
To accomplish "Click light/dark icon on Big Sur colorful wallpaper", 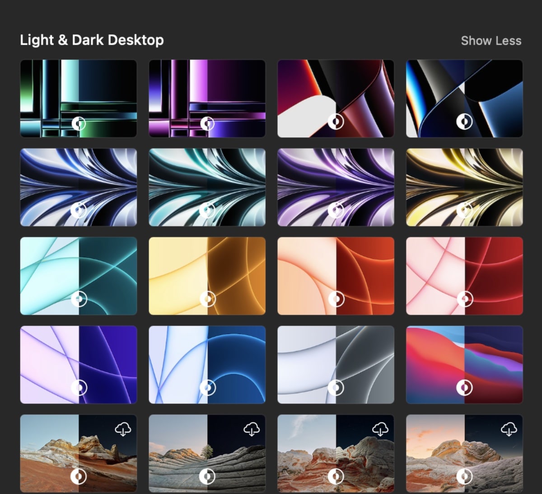I will [x=464, y=387].
